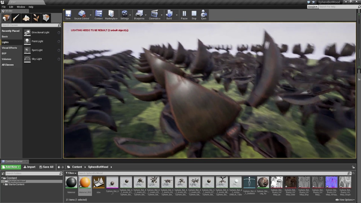
Task: Expand the StarterContent folder tree arrow
Action: [3, 184]
